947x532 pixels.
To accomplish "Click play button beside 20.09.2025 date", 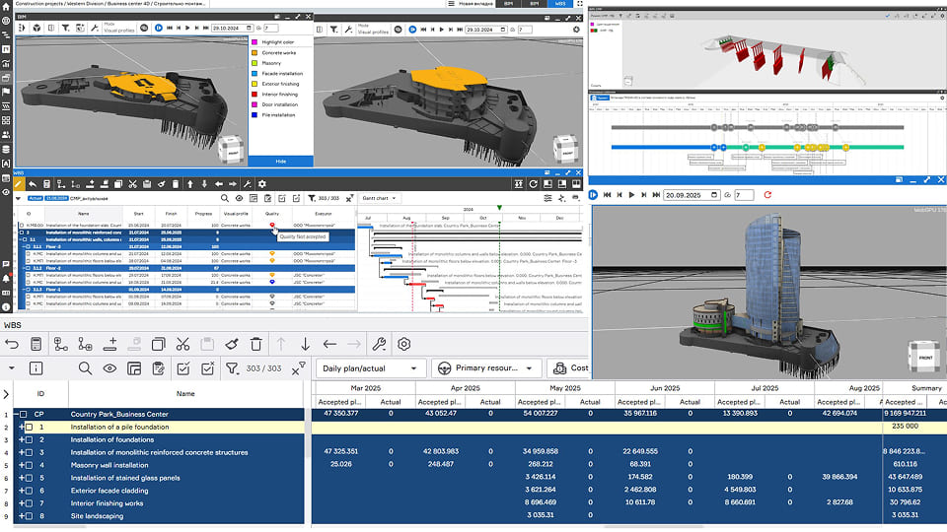I will click(631, 195).
